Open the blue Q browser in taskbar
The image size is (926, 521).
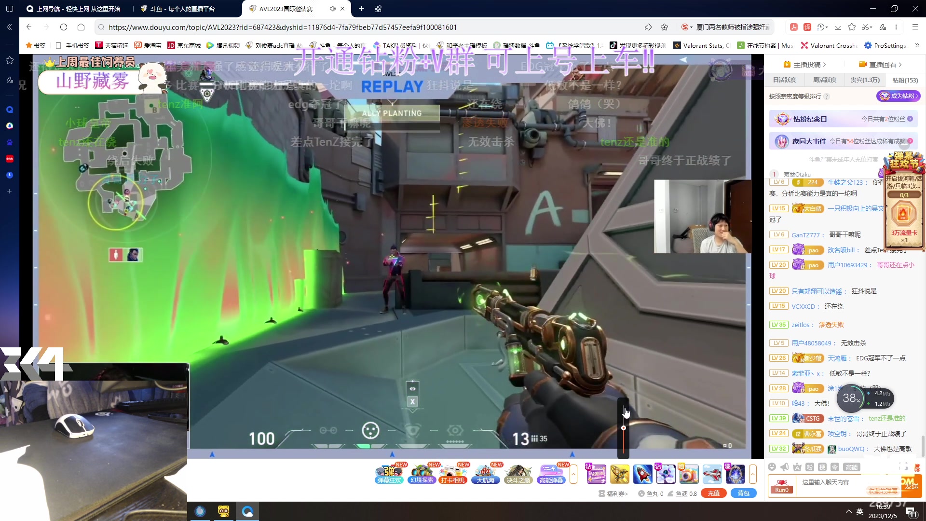click(x=247, y=511)
